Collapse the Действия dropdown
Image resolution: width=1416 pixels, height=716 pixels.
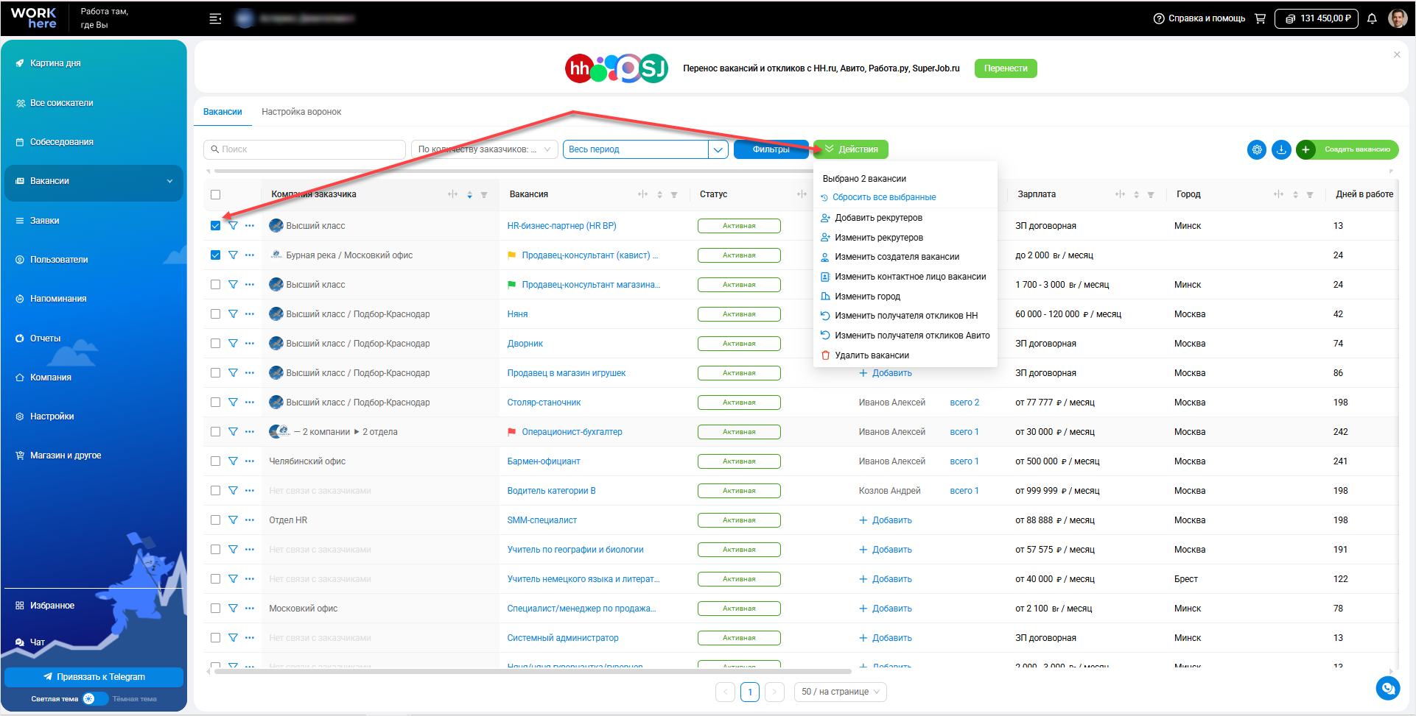pos(851,149)
